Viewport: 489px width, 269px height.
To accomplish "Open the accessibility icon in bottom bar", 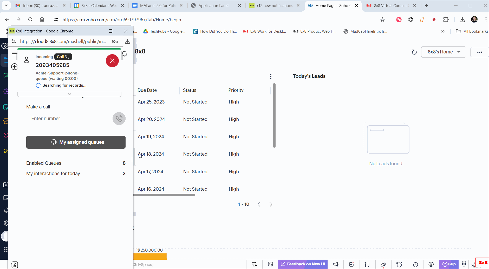I will (x=431, y=264).
